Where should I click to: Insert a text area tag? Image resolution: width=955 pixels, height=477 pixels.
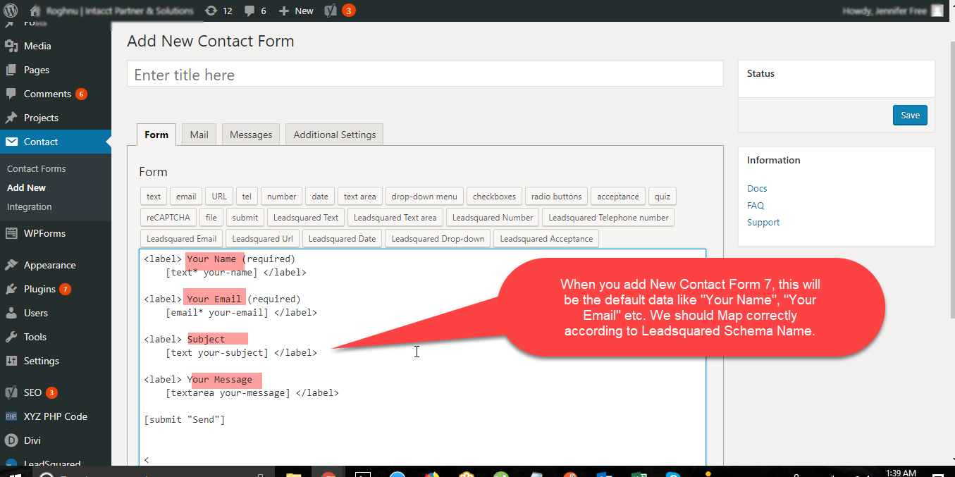coord(360,197)
